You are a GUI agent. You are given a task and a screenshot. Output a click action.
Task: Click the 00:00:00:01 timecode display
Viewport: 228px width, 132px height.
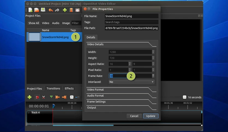click(39, 106)
